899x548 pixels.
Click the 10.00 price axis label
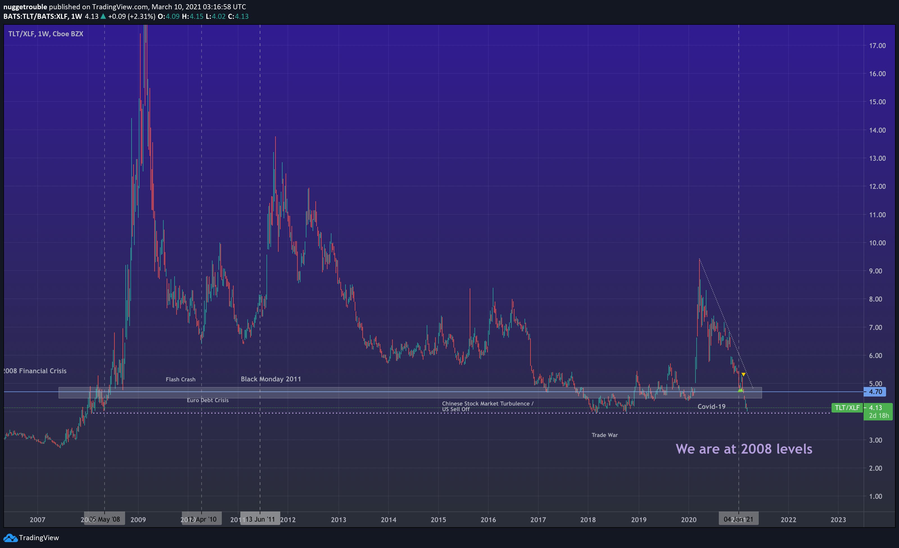pos(877,243)
